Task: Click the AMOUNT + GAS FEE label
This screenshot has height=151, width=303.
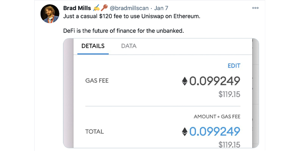Action: tap(217, 117)
